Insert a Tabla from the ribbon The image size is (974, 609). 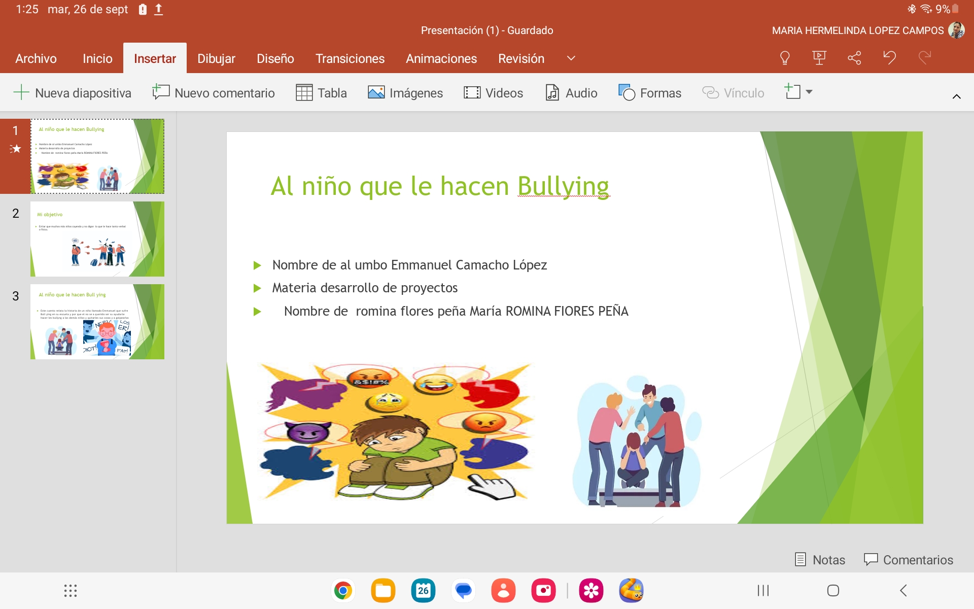click(x=322, y=93)
